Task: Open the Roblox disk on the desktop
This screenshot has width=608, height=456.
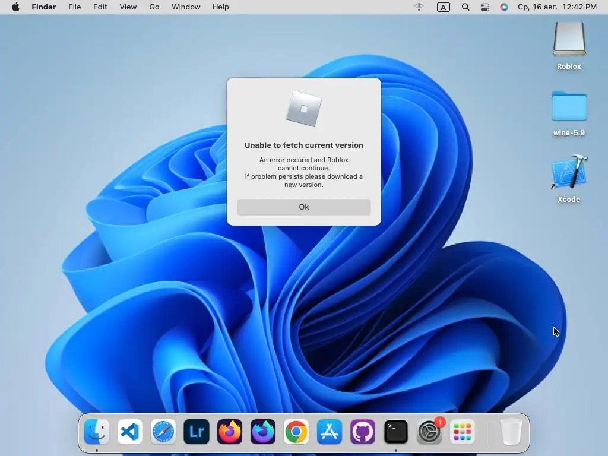Action: click(569, 39)
